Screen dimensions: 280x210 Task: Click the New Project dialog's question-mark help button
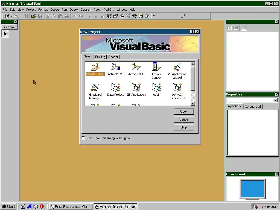[x=192, y=32]
